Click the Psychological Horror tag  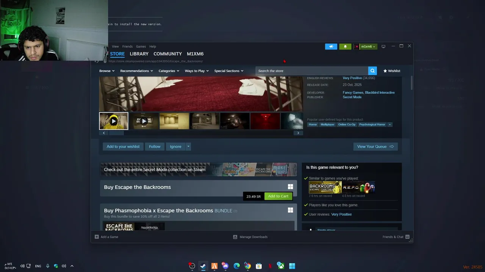tap(372, 124)
